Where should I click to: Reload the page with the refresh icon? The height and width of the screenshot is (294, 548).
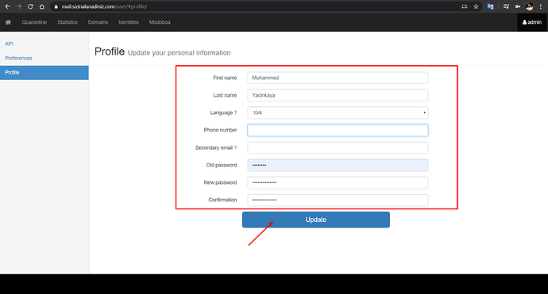pyautogui.click(x=30, y=6)
